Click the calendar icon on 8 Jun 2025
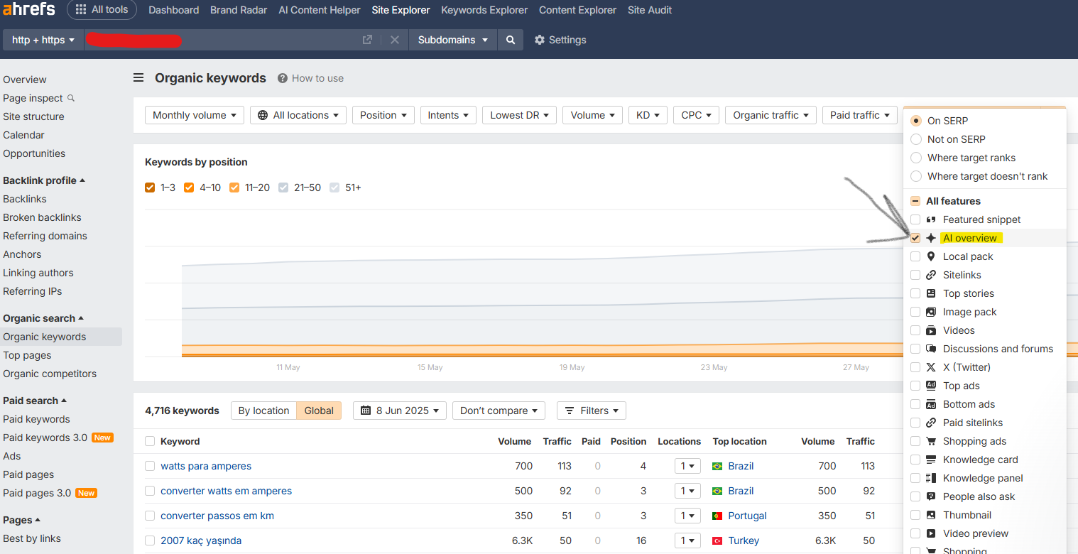The width and height of the screenshot is (1078, 554). [x=366, y=411]
